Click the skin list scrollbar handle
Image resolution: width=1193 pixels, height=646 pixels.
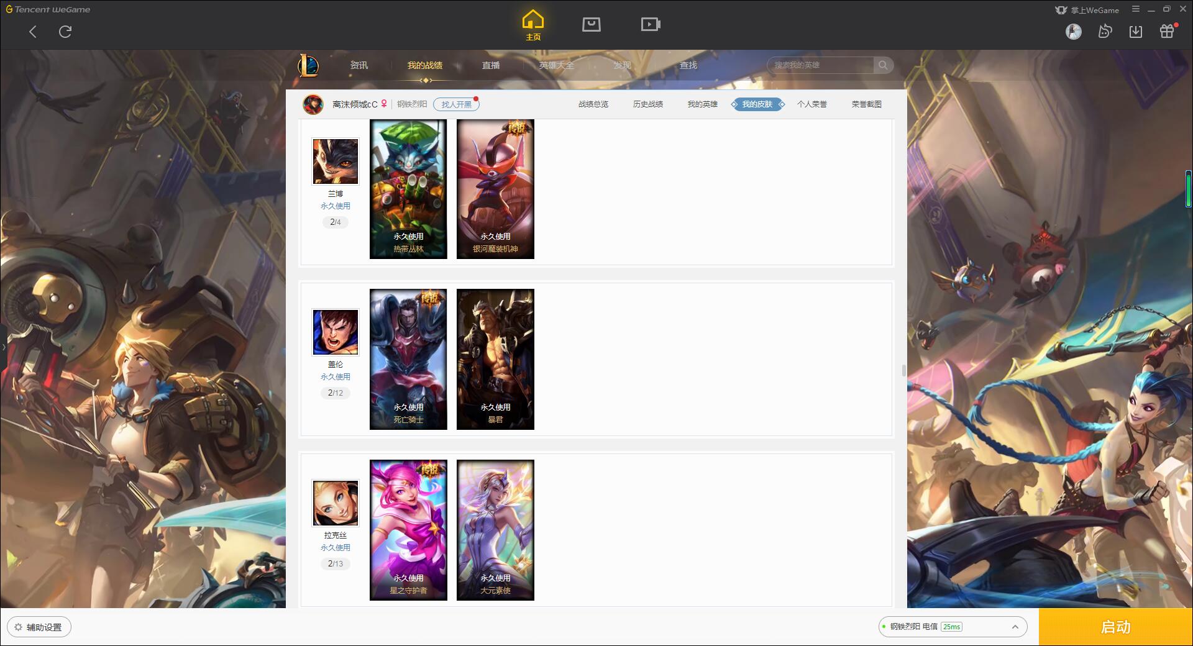coord(903,371)
